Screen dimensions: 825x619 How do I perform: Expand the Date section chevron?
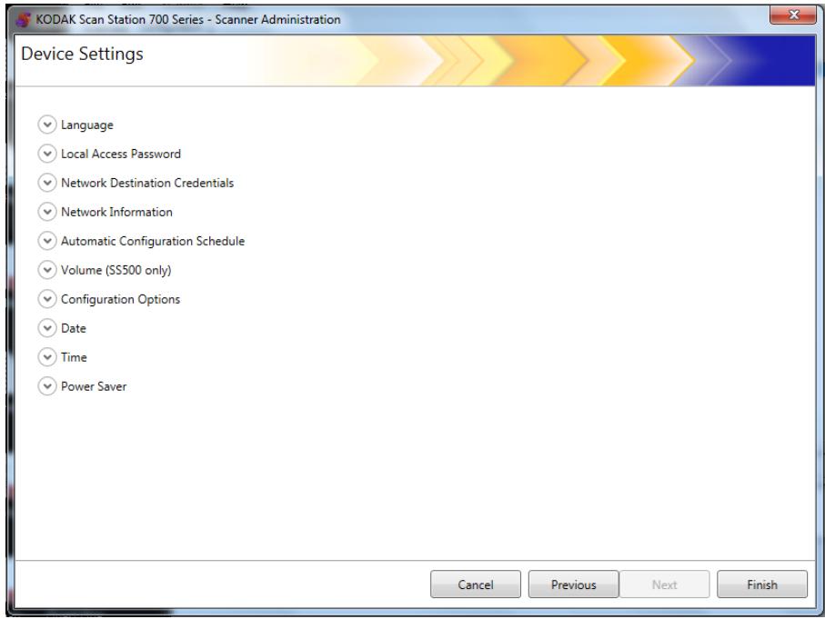46,328
